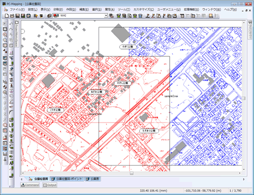Click the eraser tool icon
This screenshot has height=195, width=254.
pyautogui.click(x=11, y=69)
